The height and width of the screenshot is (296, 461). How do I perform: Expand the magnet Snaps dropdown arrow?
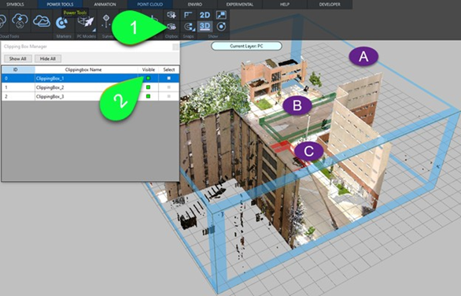pos(194,30)
